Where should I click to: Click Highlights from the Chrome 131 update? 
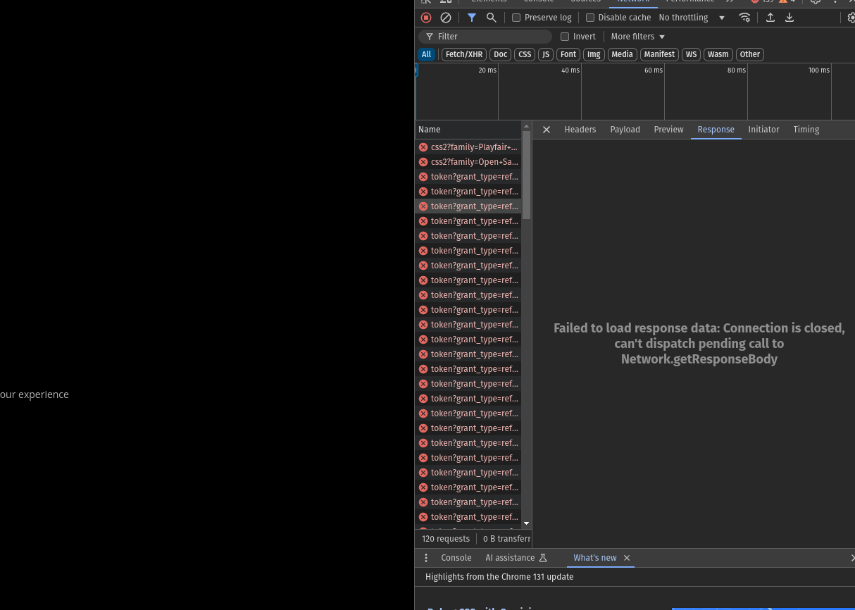[499, 577]
